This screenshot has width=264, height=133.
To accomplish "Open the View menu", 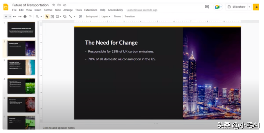I will (x=29, y=10).
